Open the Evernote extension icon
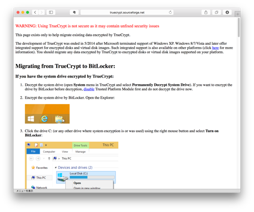Screen dimensions: 254x212 [74, 12]
